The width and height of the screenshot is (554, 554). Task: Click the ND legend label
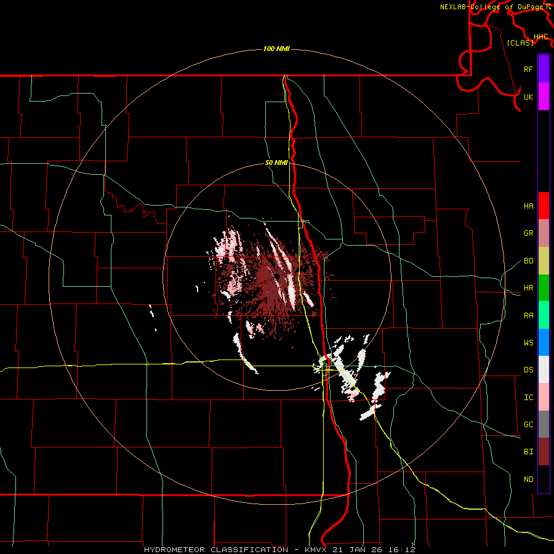tap(529, 480)
